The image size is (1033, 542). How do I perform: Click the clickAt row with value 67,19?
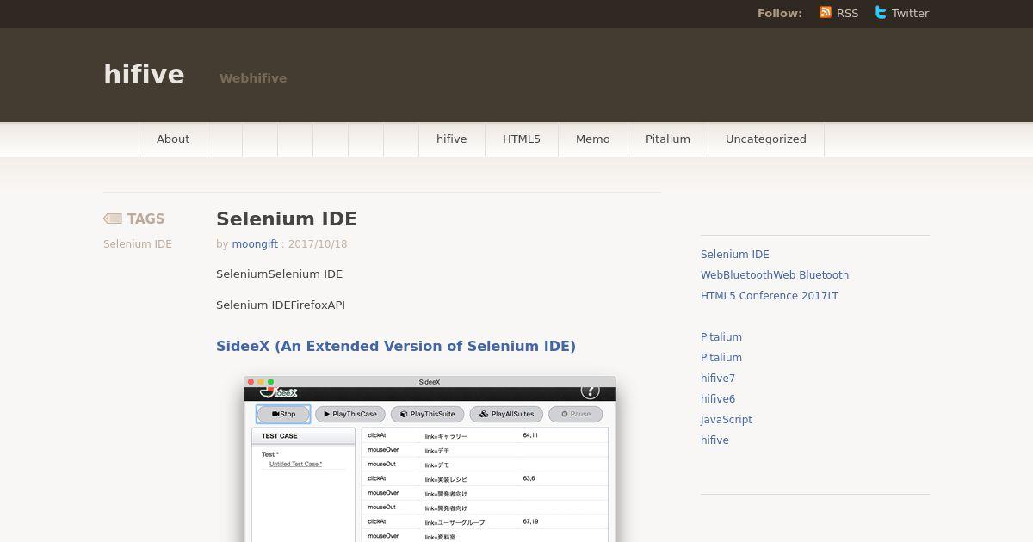click(x=485, y=522)
